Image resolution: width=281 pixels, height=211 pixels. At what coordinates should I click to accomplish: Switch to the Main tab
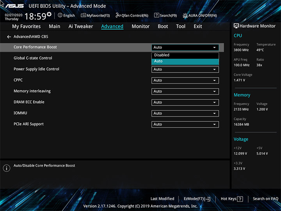pos(55,27)
